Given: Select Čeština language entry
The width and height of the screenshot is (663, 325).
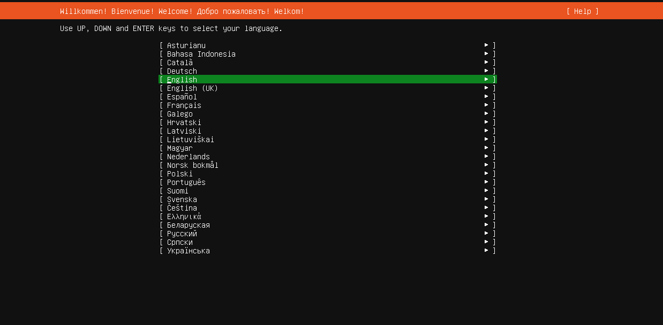Looking at the screenshot, I should (328, 208).
